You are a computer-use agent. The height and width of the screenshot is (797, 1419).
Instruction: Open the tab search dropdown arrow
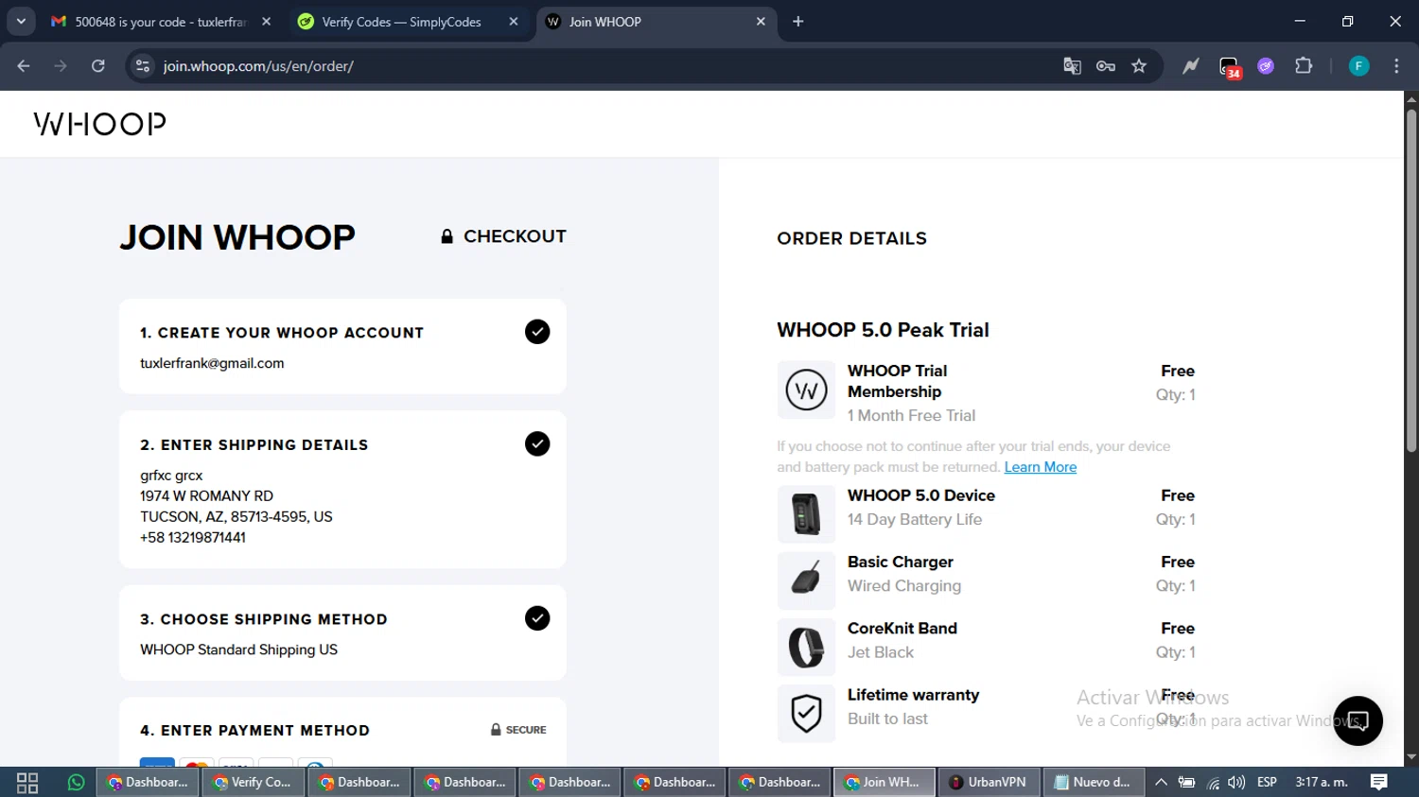[21, 21]
